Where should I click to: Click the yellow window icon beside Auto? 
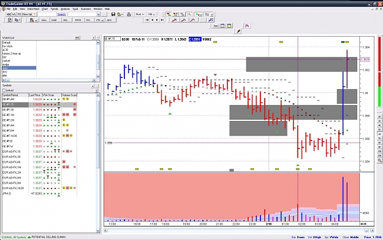[x=229, y=26]
